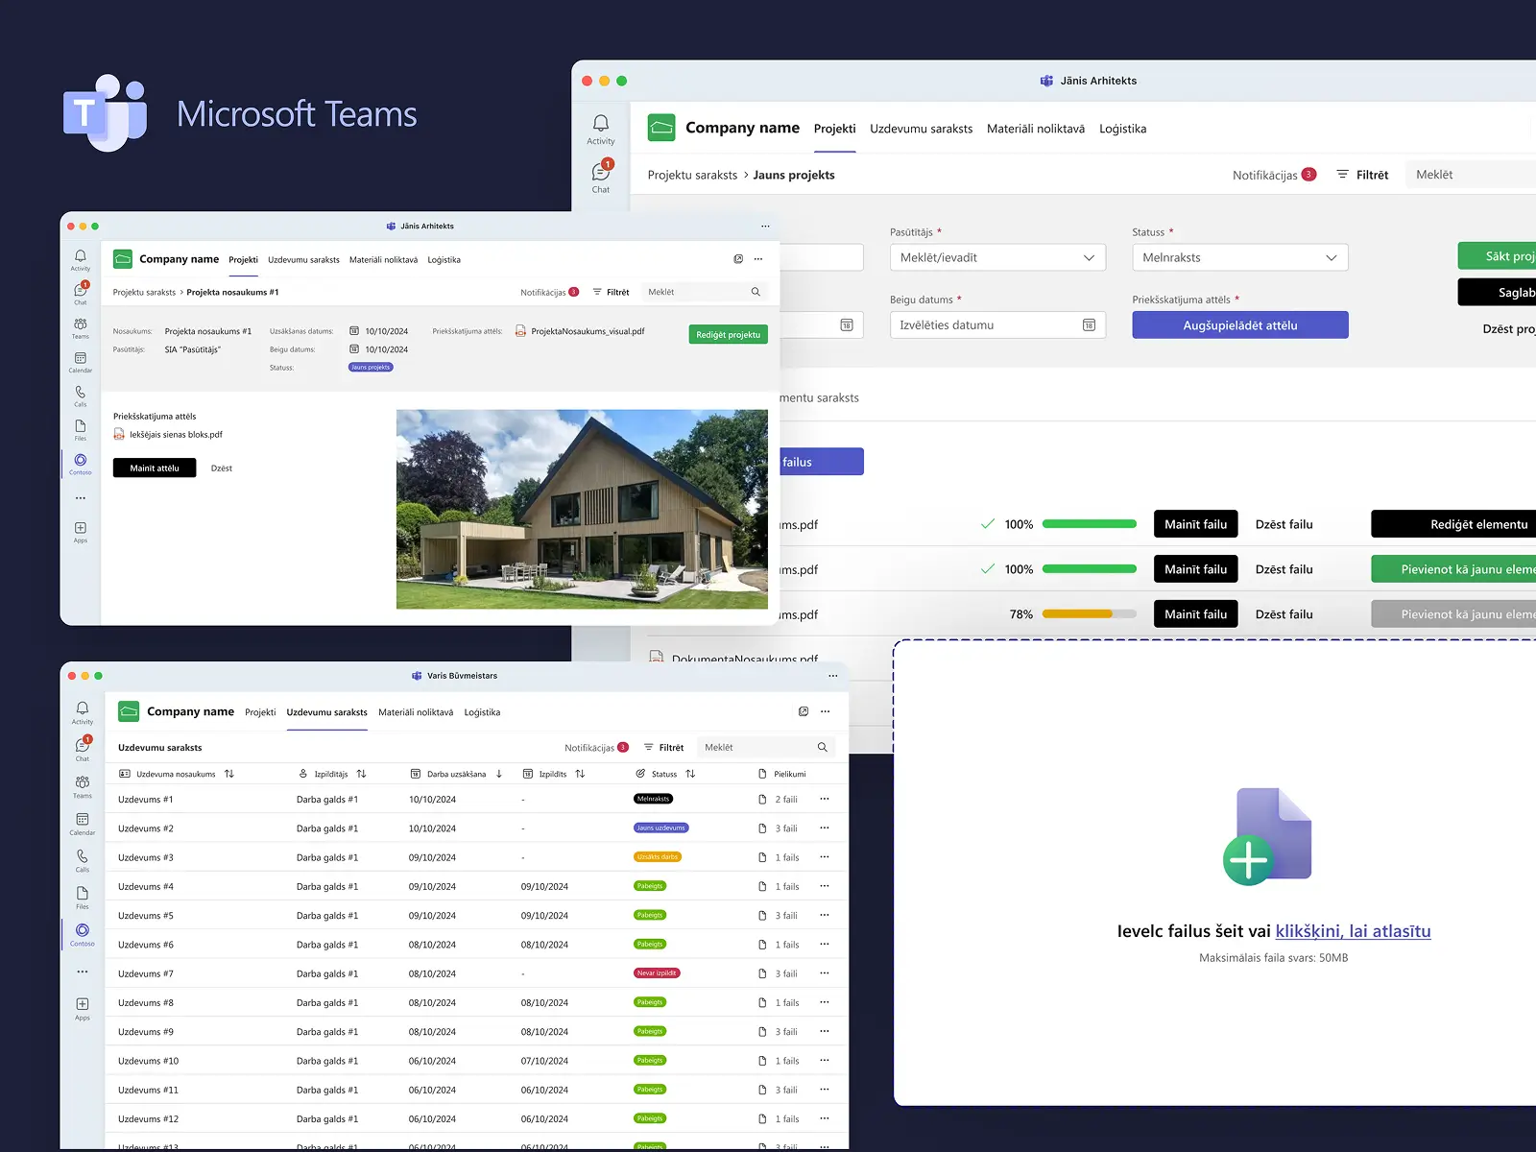Switch to Materiāli noliktavā tab in new project window
The height and width of the screenshot is (1152, 1536).
pyautogui.click(x=1036, y=129)
